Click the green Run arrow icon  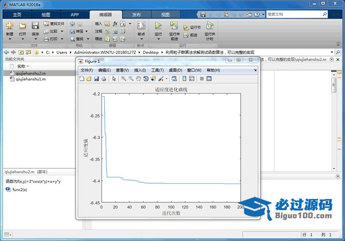158,25
